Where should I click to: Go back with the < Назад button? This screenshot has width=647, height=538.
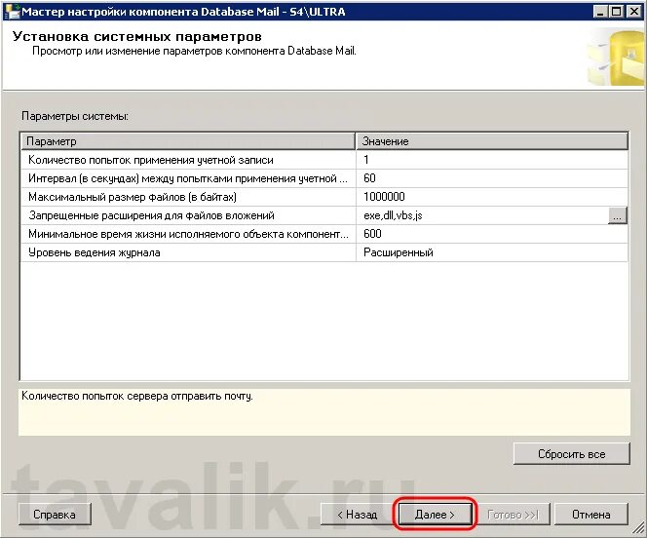pos(358,515)
